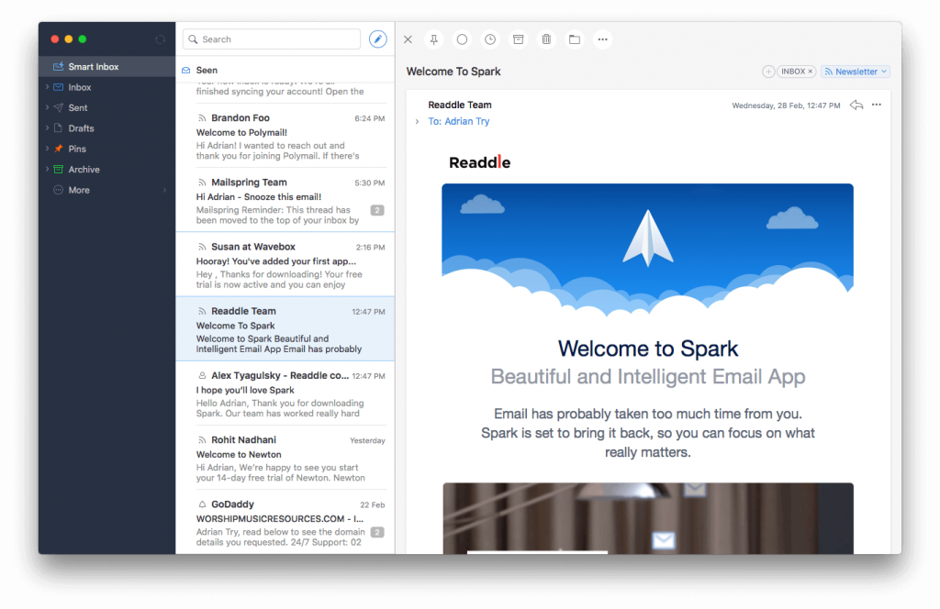This screenshot has height=609, width=940.
Task: Open the Newsletter category dropdown
Action: point(856,72)
